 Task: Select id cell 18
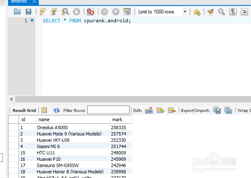click(x=27, y=172)
